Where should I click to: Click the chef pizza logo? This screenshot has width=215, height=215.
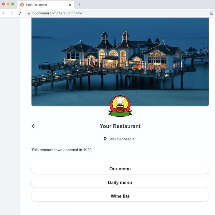coord(120,106)
